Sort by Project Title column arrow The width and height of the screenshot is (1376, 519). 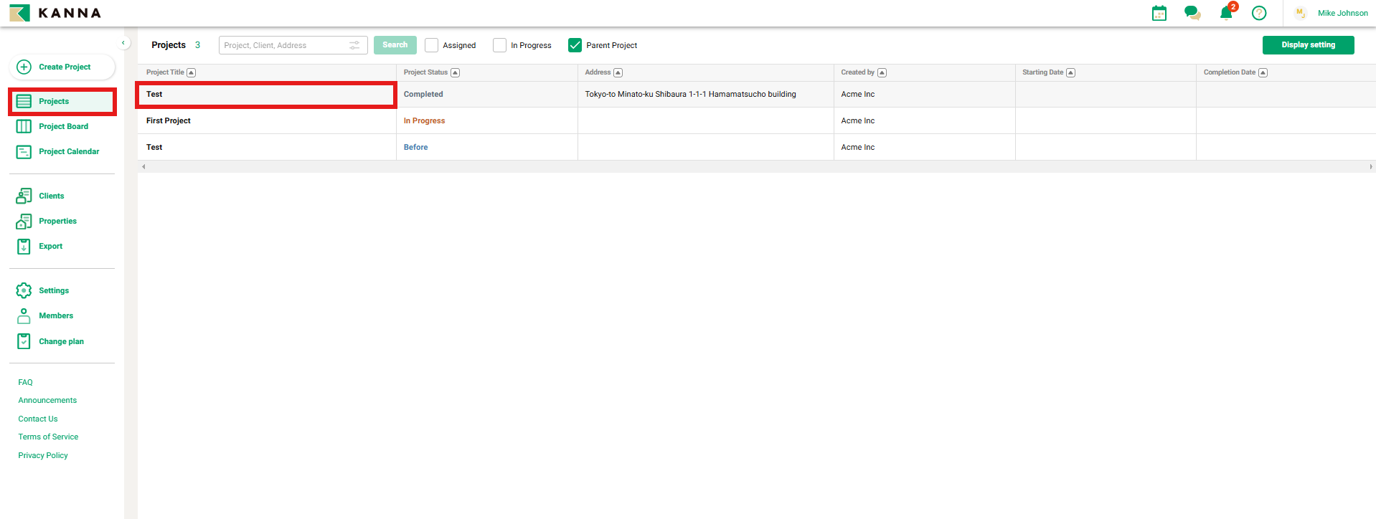[191, 72]
